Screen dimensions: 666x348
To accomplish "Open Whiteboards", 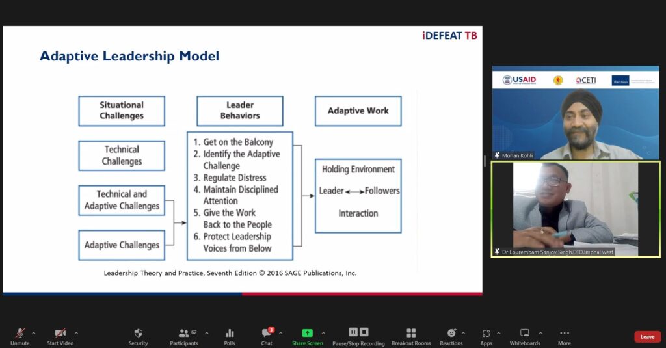I will pos(524,333).
